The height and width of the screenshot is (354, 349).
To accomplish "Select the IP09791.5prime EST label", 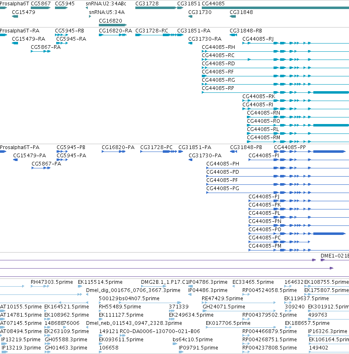I will (198, 348).
